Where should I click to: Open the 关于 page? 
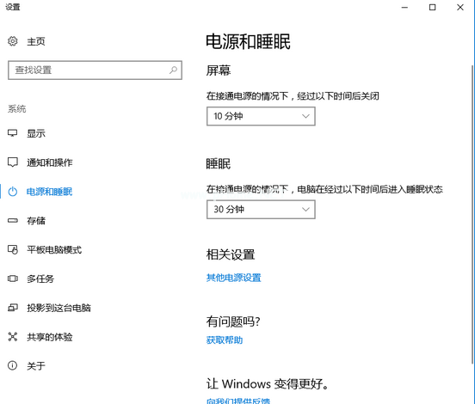pyautogui.click(x=36, y=366)
